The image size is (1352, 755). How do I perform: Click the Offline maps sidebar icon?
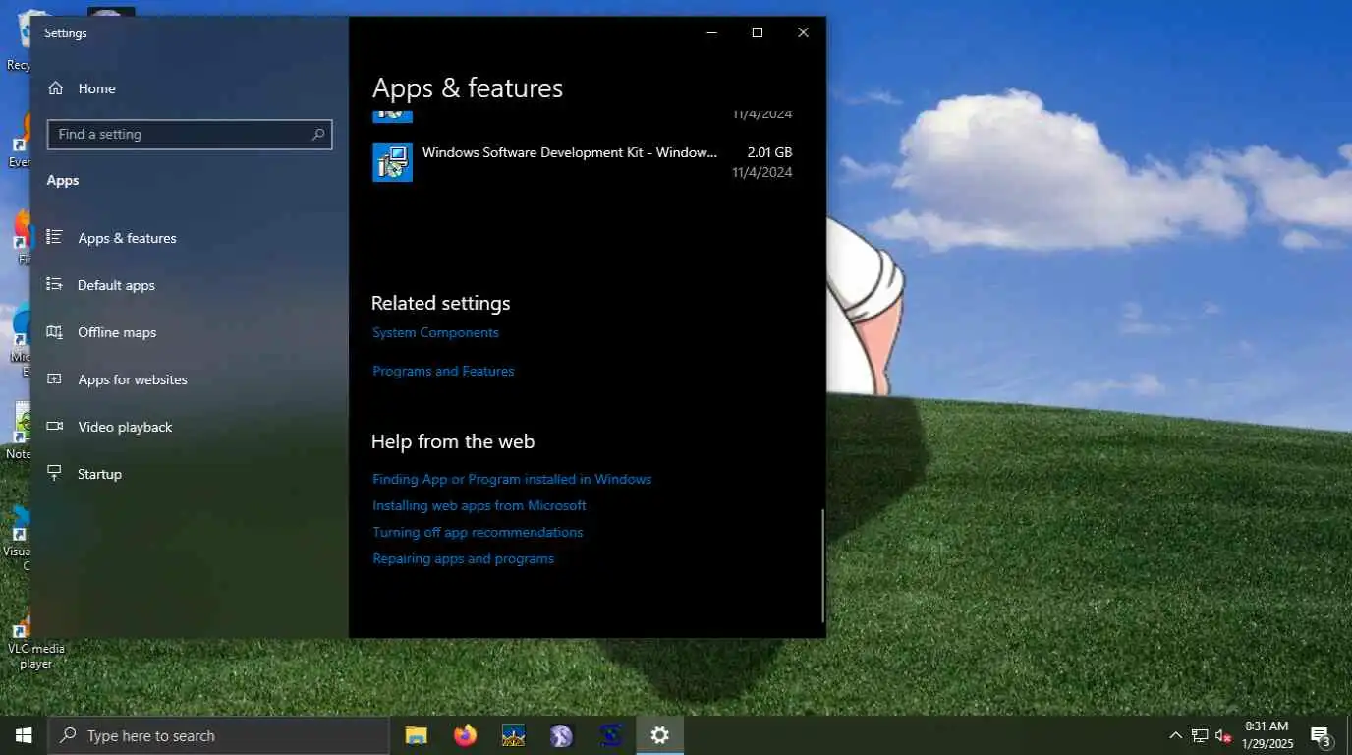pos(55,331)
